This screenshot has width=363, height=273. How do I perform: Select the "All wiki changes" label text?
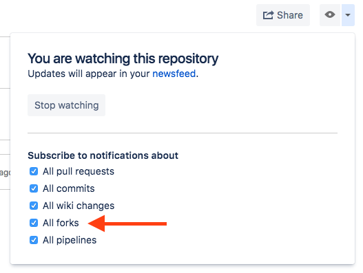click(79, 206)
